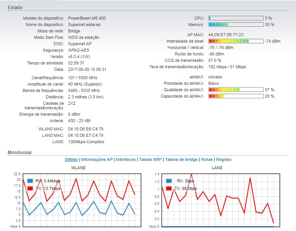
Task: Click the blue RX swatch in LAN0 legend
Action: click(x=169, y=181)
